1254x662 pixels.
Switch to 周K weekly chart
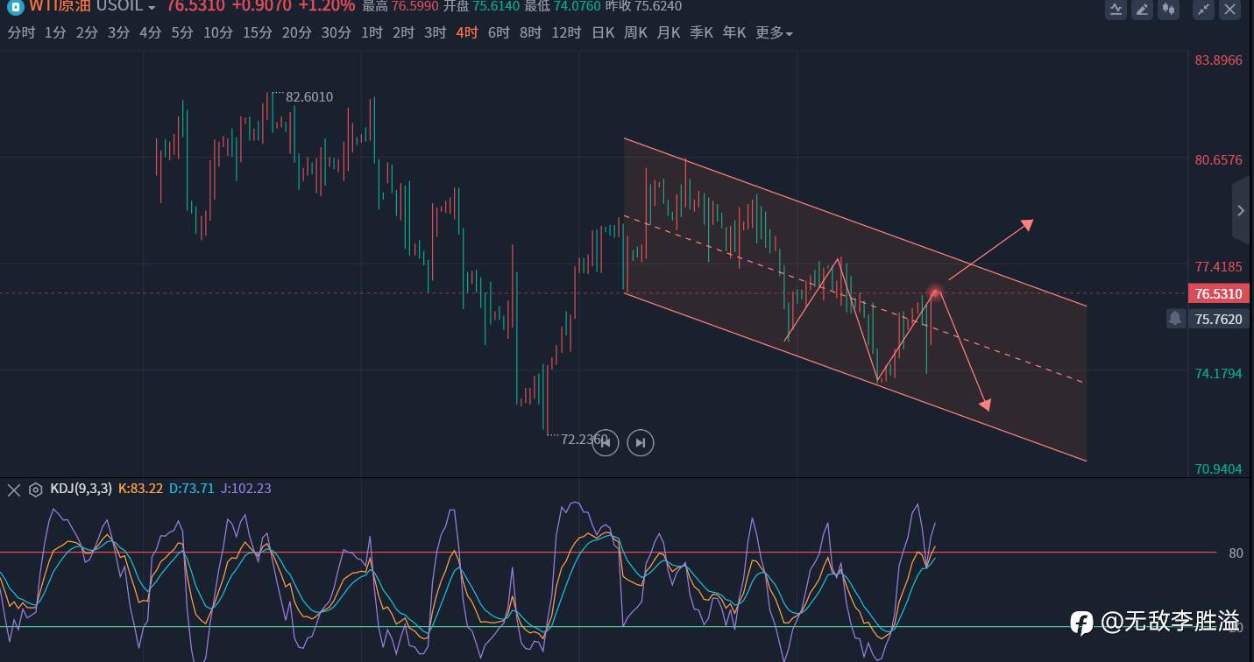635,33
